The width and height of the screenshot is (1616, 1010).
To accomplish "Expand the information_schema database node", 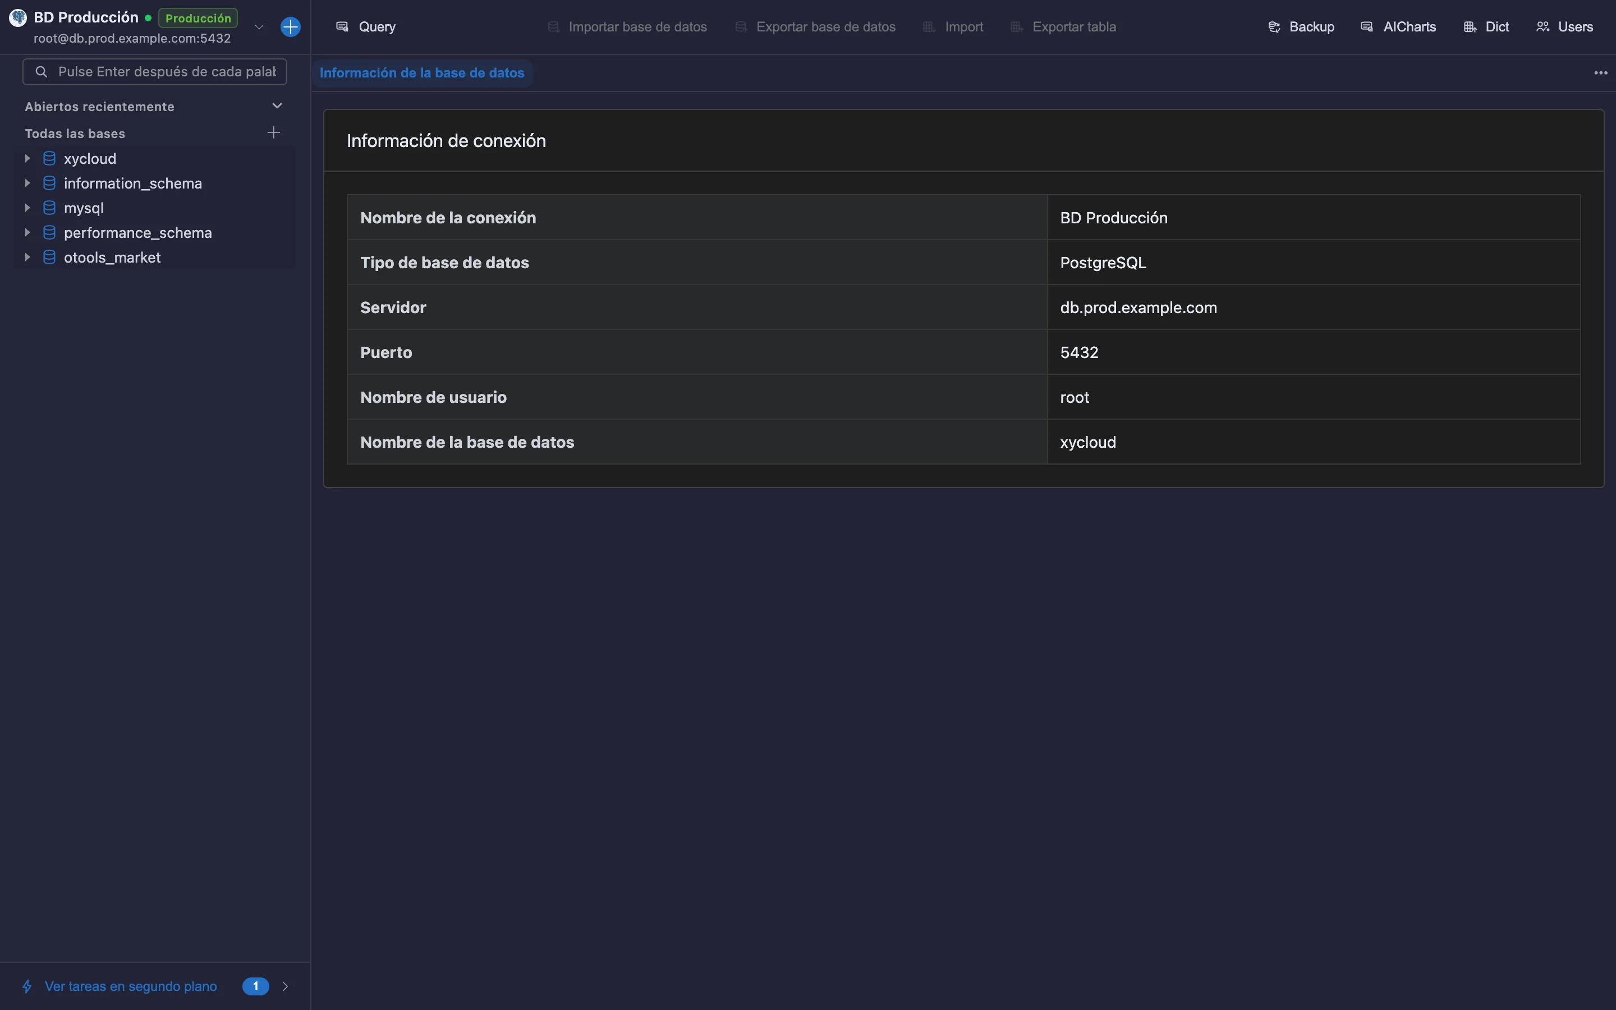I will 27,183.
